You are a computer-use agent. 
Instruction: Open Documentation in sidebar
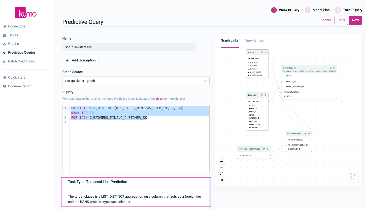coord(20,86)
